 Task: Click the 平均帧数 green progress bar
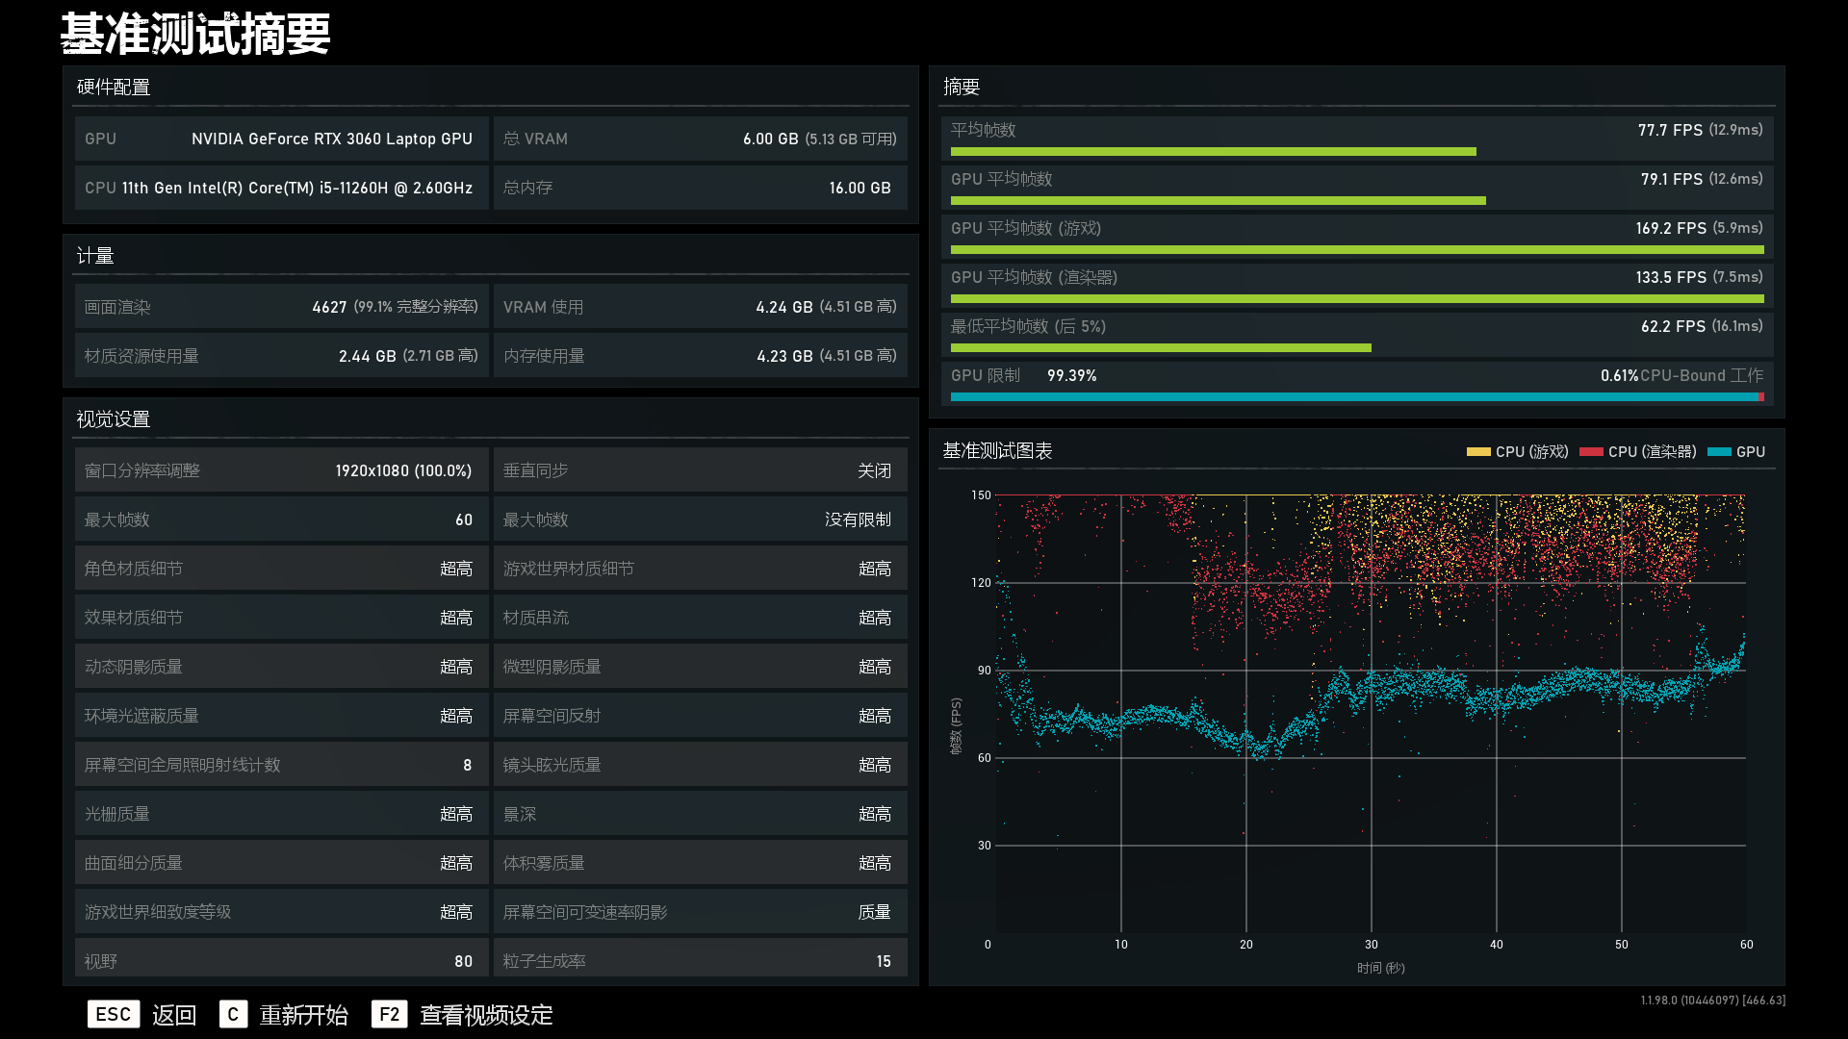pyautogui.click(x=1213, y=152)
